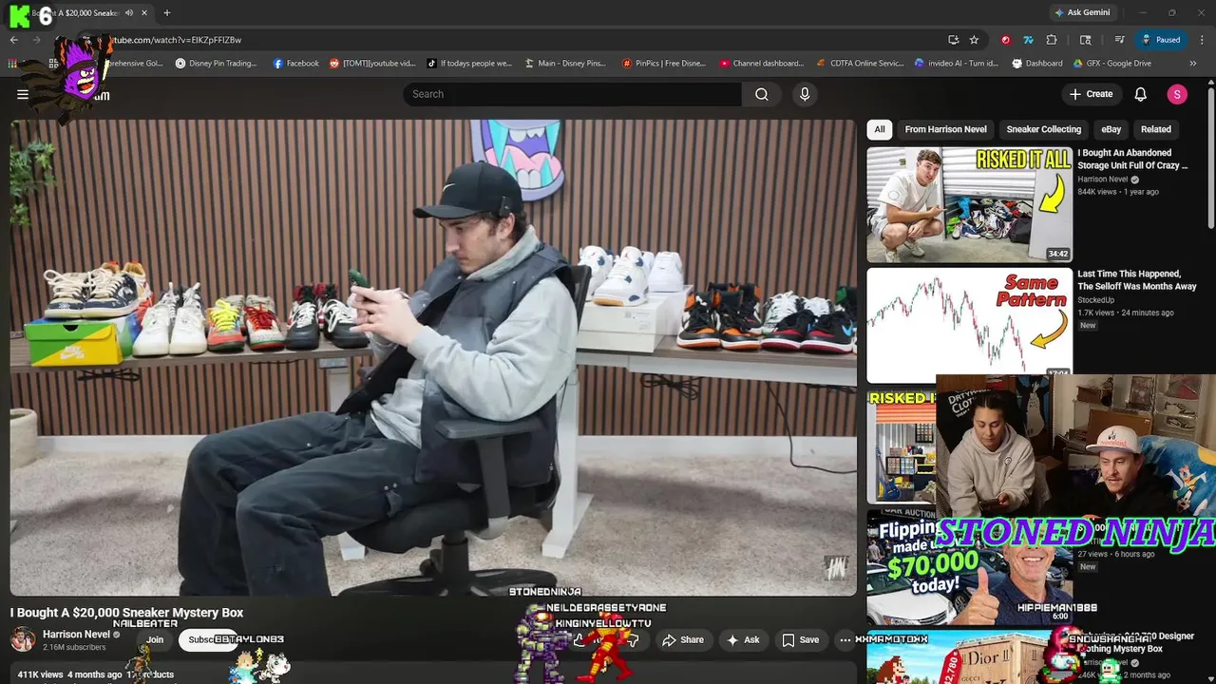
Task: Bookmark this page with the star icon
Action: (x=974, y=40)
